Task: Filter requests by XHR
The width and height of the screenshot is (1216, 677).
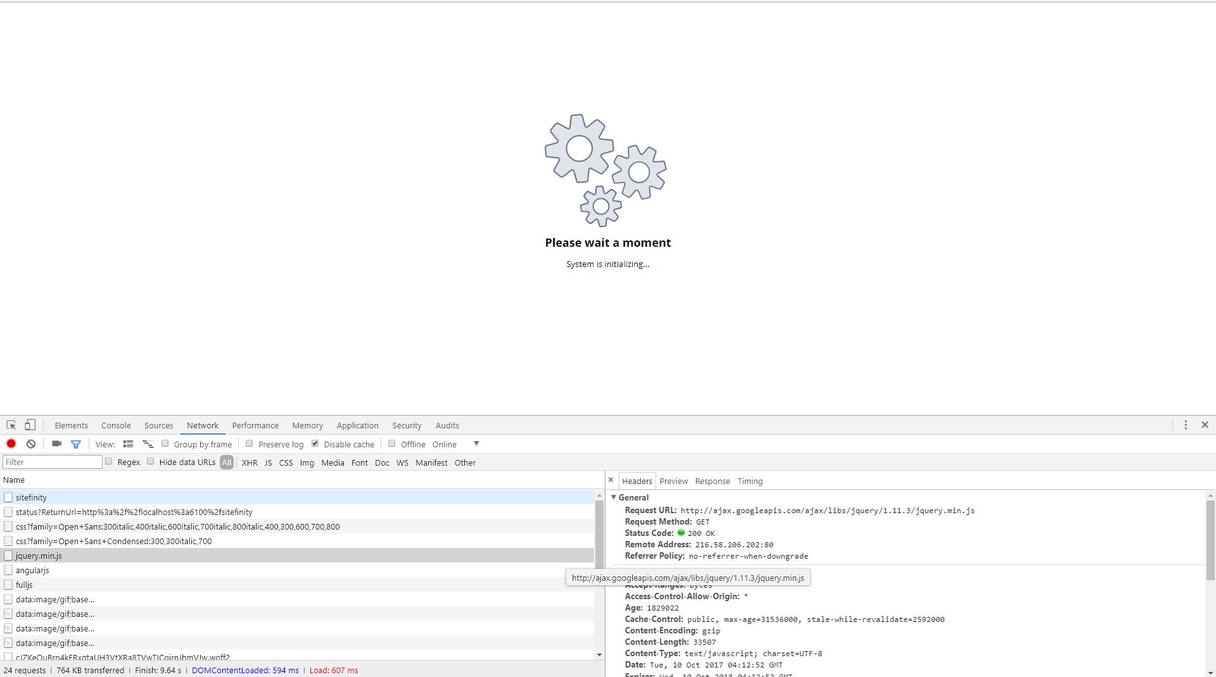Action: [250, 463]
